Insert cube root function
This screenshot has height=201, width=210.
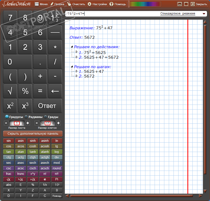21,179
